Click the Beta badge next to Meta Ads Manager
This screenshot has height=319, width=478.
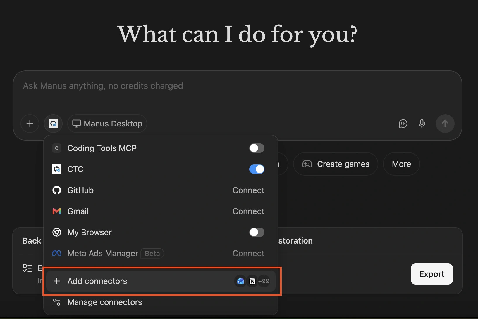click(x=152, y=253)
